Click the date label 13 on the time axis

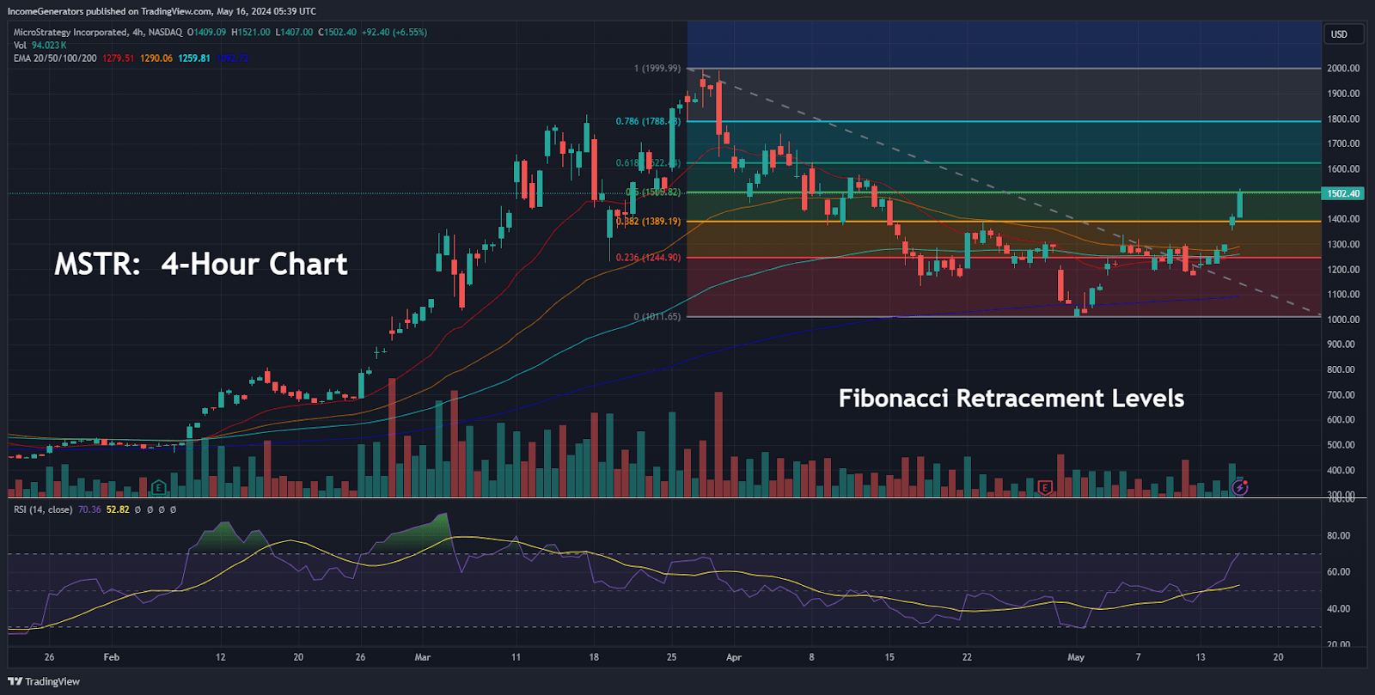(x=1201, y=657)
